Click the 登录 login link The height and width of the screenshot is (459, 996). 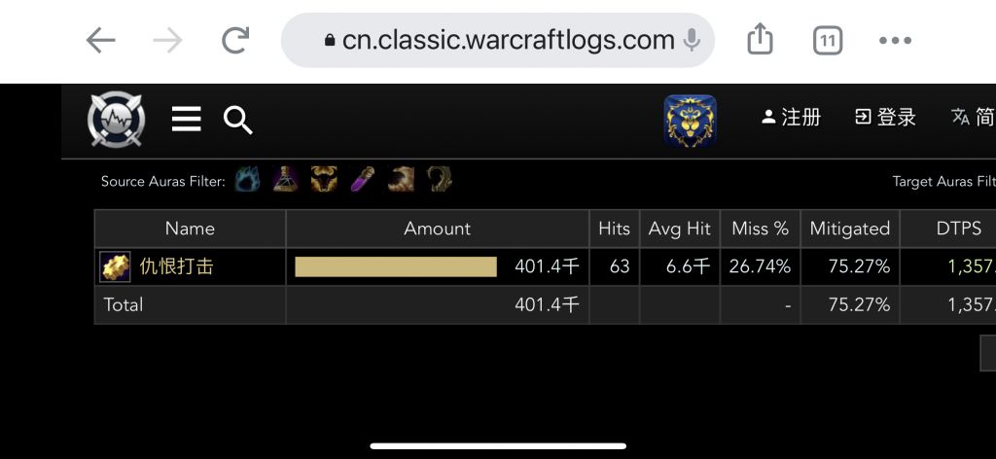pos(885,118)
